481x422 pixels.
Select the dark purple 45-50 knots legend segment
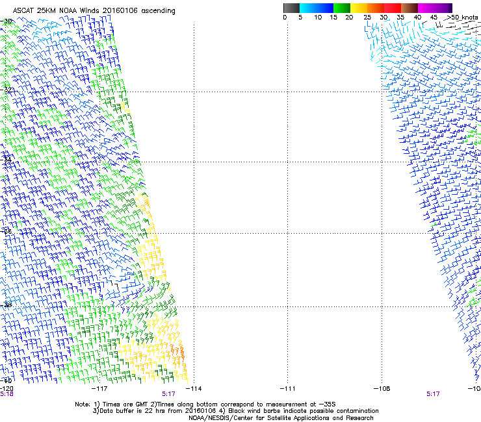click(443, 8)
